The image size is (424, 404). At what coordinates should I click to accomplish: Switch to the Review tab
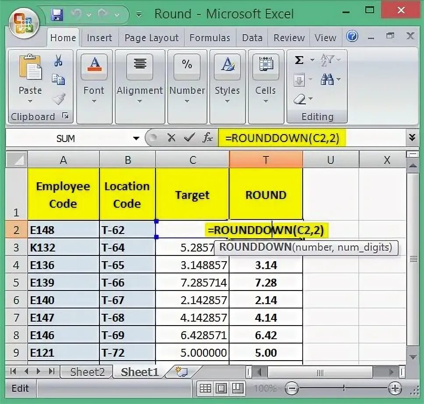[x=289, y=38]
